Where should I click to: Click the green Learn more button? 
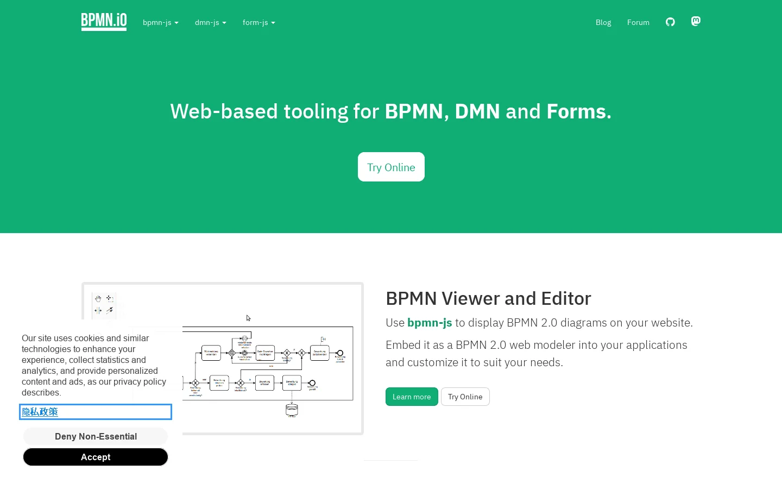tap(412, 397)
